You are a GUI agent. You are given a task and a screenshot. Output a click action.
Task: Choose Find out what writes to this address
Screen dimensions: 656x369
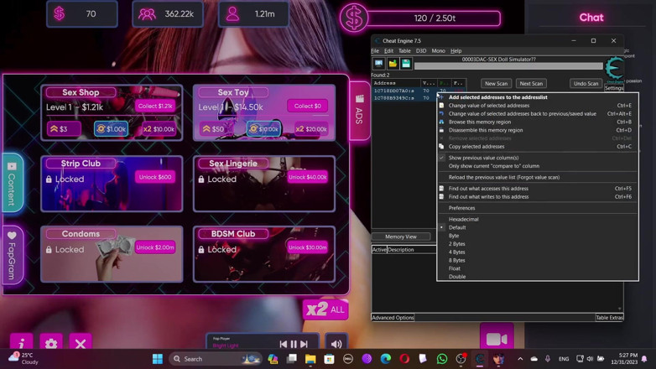pyautogui.click(x=538, y=196)
